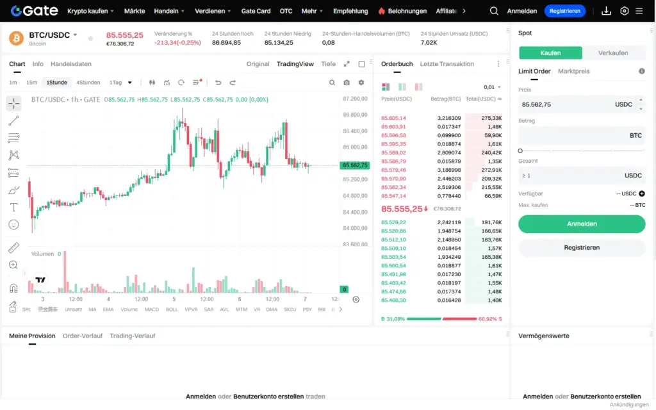Select the ruler measure tool
The image size is (656, 410).
13,248
